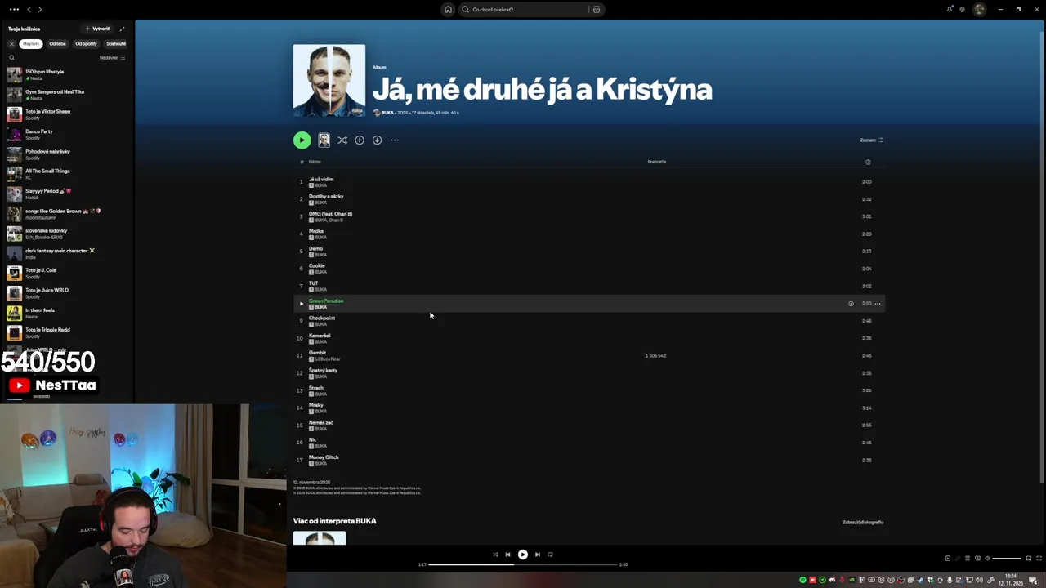Screen dimensions: 1046x588
Task: Select the Od Spotify filter chip
Action: tap(86, 43)
